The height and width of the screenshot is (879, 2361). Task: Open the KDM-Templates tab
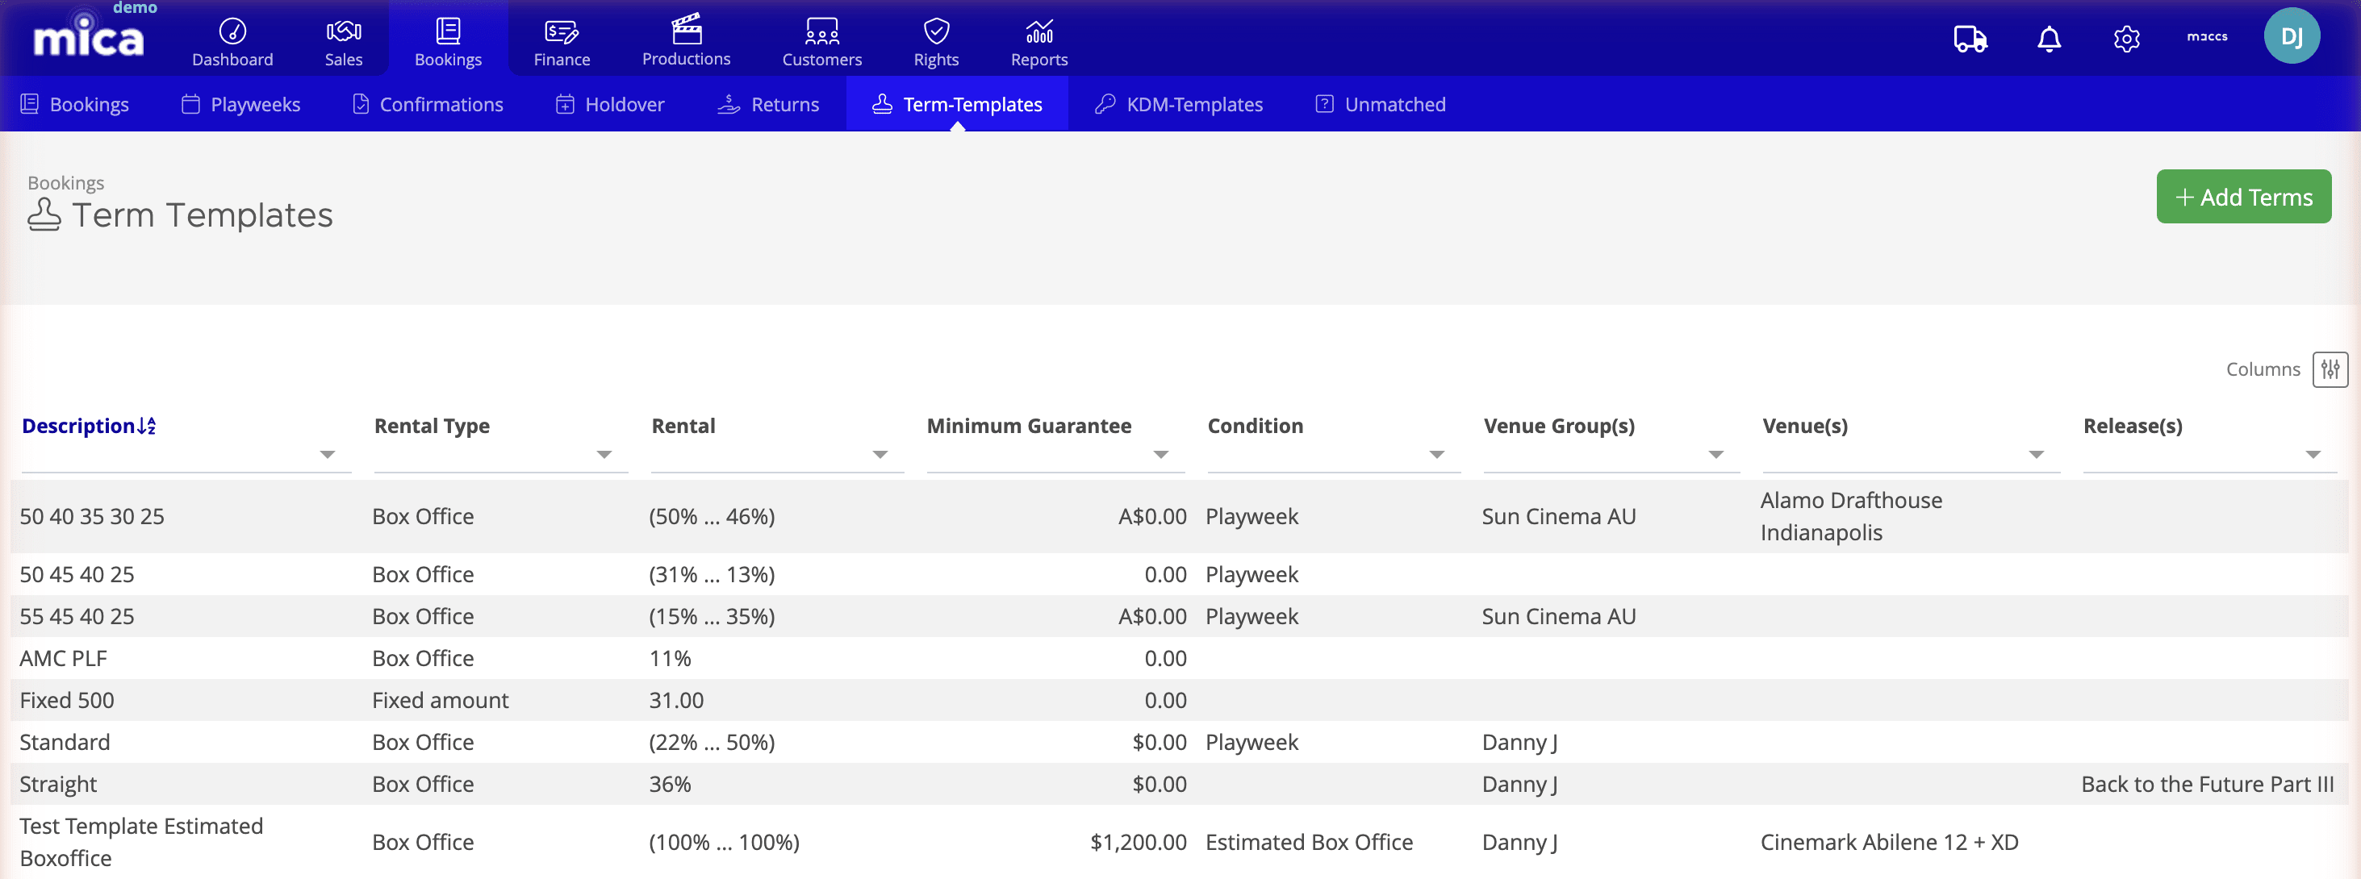click(1178, 103)
